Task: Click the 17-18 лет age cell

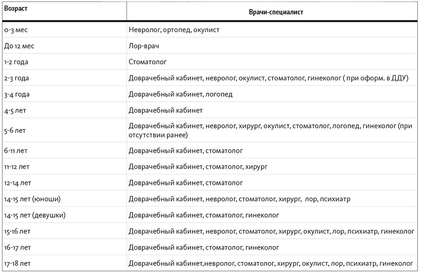Action: pyautogui.click(x=64, y=263)
